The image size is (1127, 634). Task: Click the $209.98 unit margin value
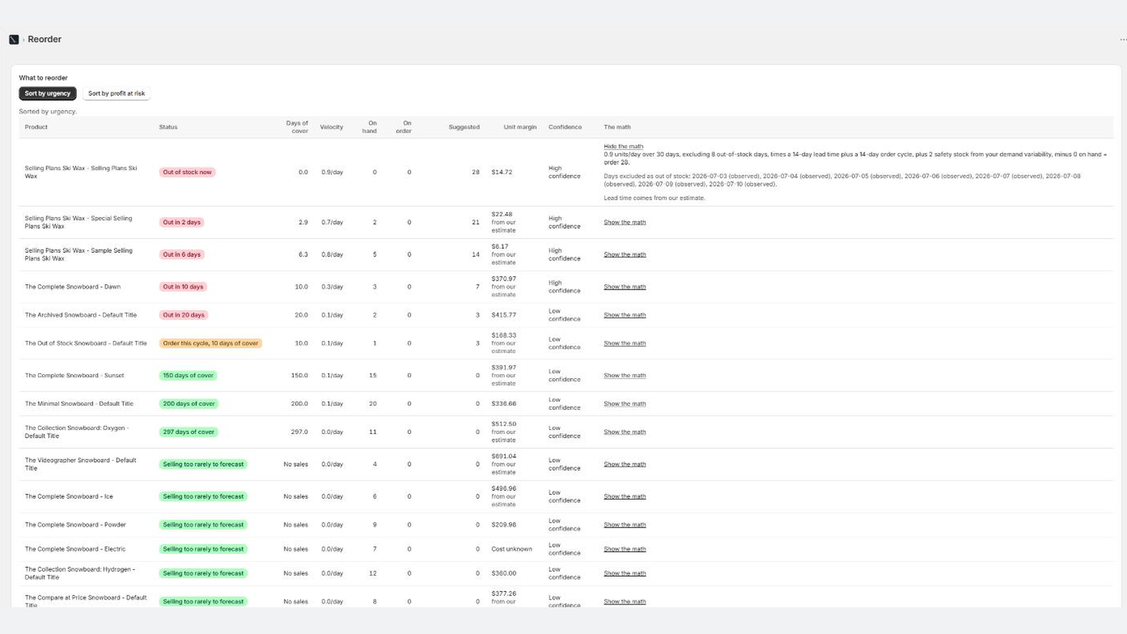(504, 526)
